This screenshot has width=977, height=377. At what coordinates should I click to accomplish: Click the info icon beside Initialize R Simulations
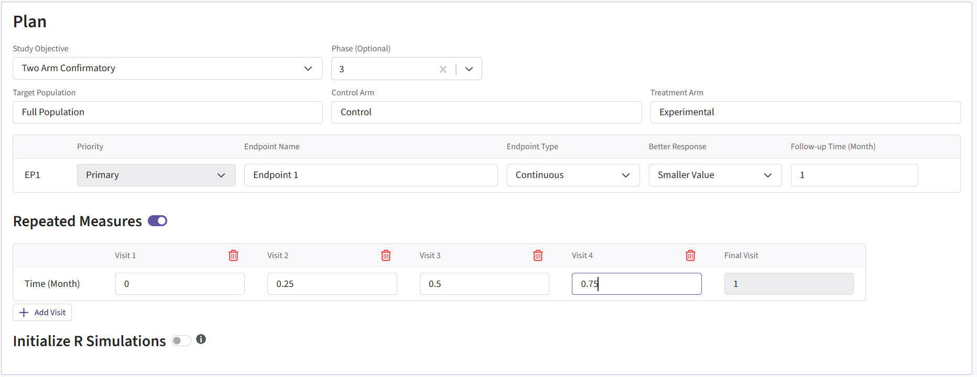(x=201, y=339)
